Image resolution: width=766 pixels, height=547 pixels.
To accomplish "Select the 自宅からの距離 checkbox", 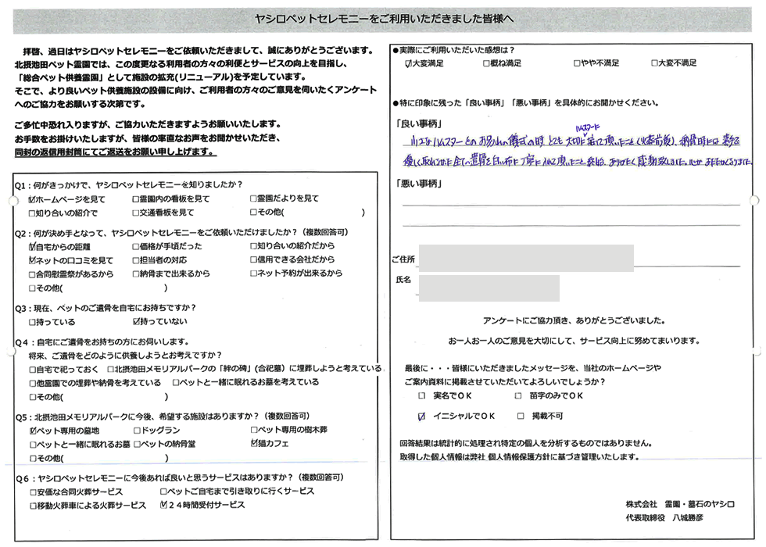I will tap(32, 246).
